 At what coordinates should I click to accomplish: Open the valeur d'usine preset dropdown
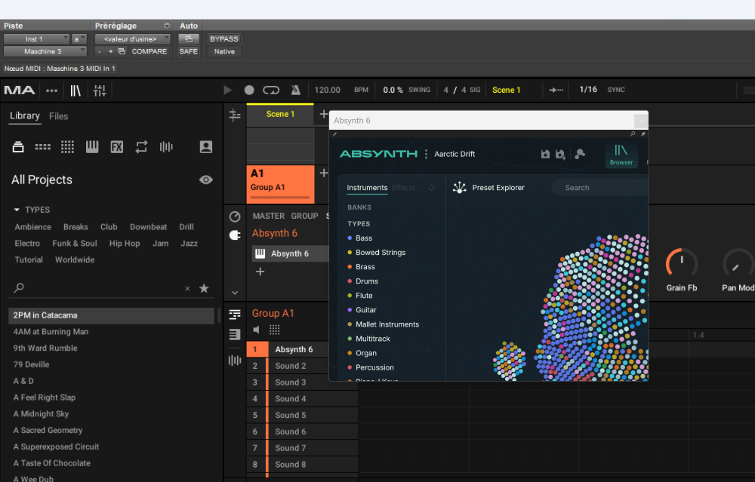(x=131, y=39)
